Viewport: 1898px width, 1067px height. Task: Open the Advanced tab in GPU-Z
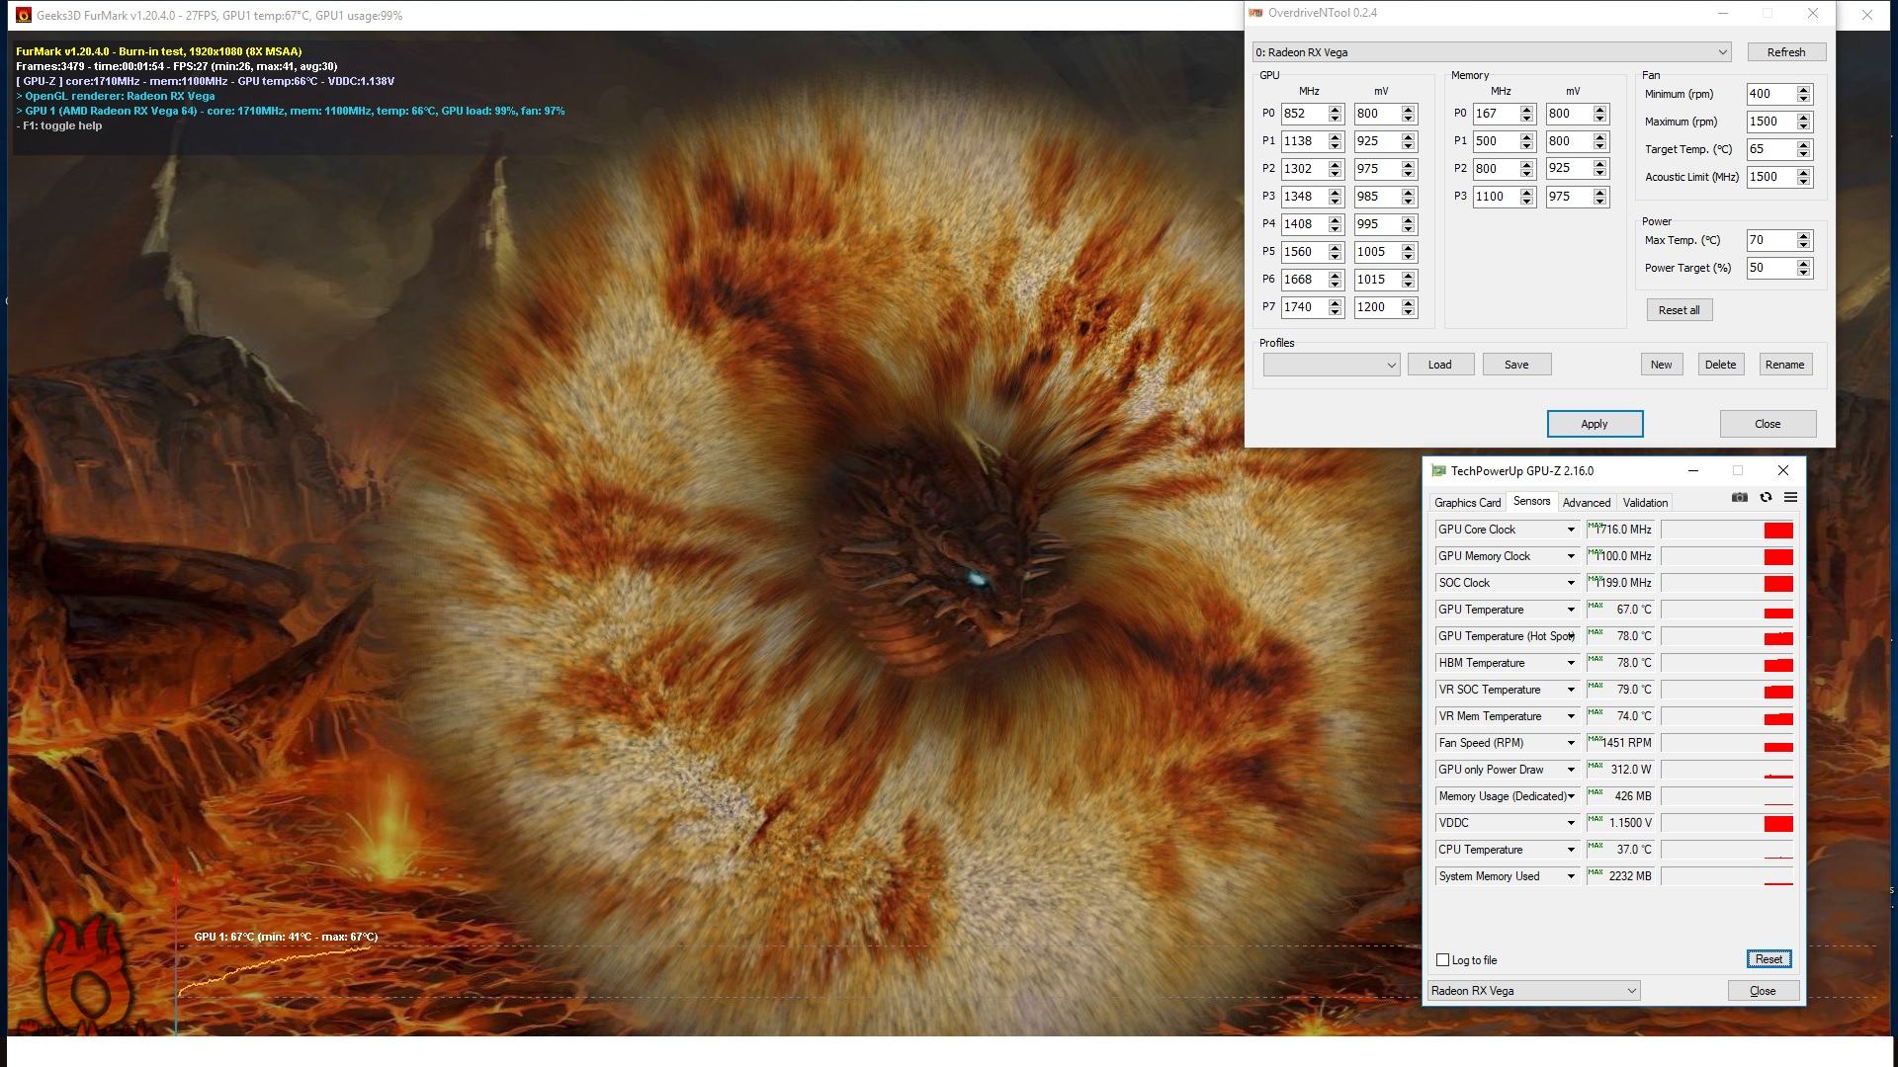point(1586,503)
